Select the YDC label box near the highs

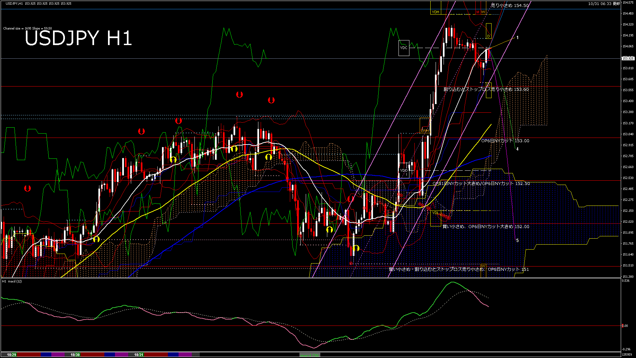point(404,48)
